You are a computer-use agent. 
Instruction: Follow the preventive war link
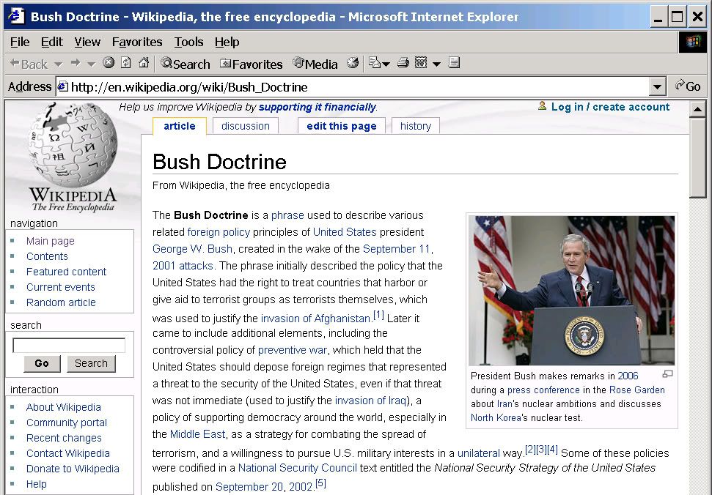(292, 350)
